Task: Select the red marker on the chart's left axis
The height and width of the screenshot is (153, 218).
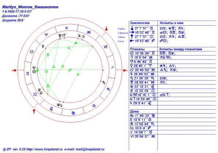Action: pyautogui.click(x=14, y=70)
